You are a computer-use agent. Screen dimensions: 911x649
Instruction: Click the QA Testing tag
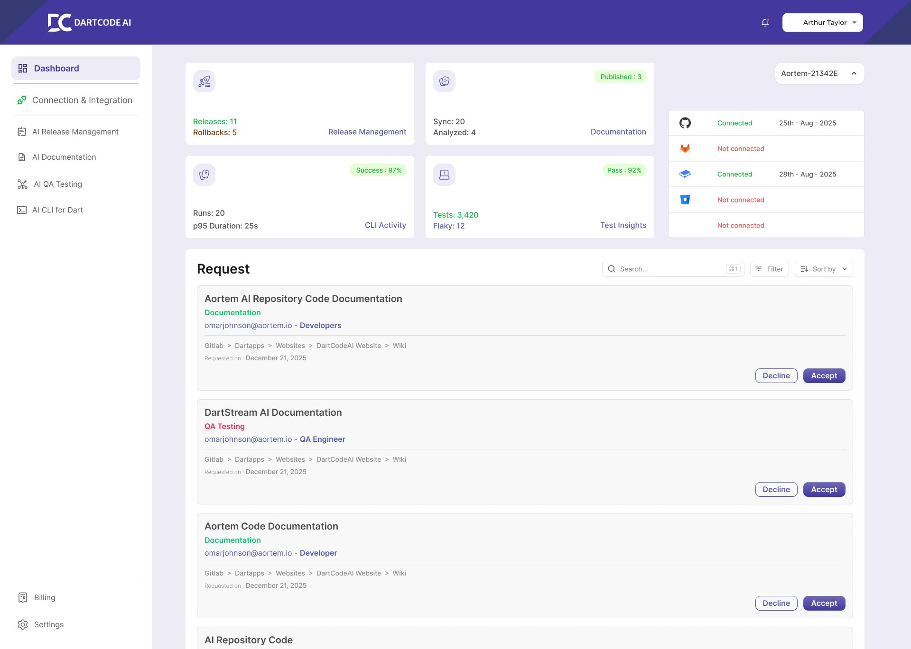point(224,426)
